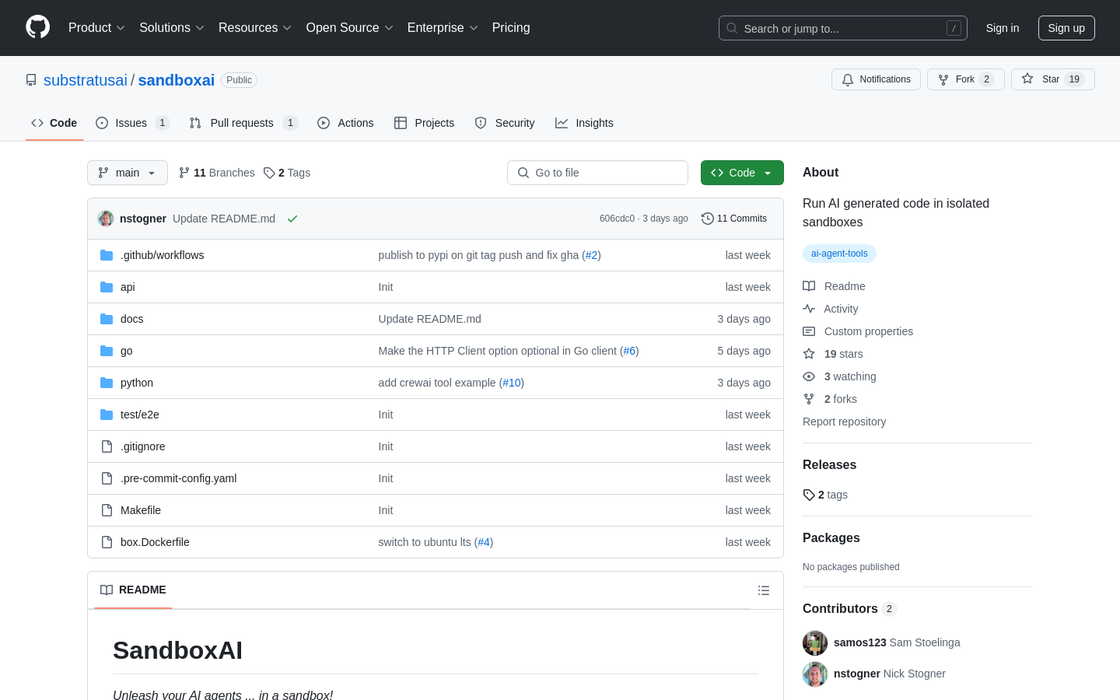Click the pulse icon next to Activity
This screenshot has width=1120, height=700.
pos(809,309)
